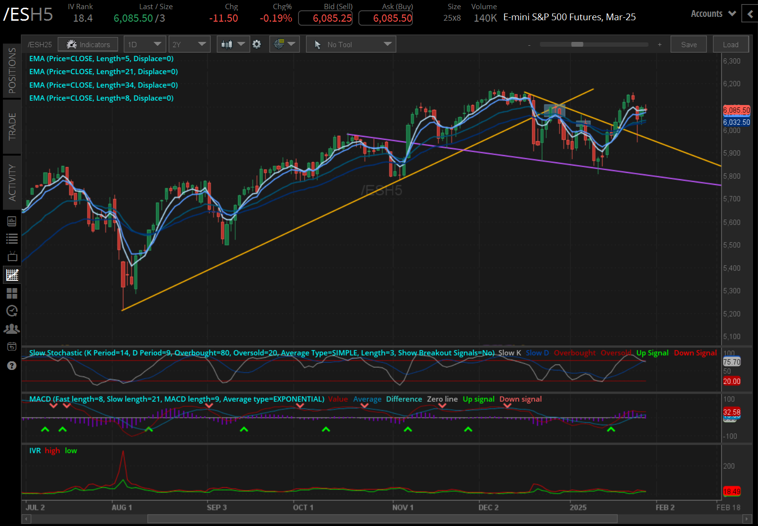This screenshot has width=758, height=526.
Task: Click the Volume 140K value
Action: click(x=485, y=18)
